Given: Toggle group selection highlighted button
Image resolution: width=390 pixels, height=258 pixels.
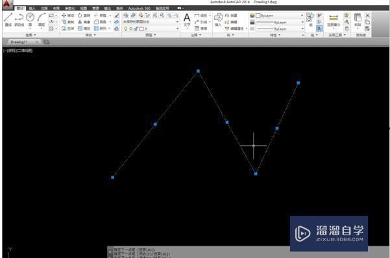Looking at the screenshot, I should pyautogui.click(x=320, y=29).
